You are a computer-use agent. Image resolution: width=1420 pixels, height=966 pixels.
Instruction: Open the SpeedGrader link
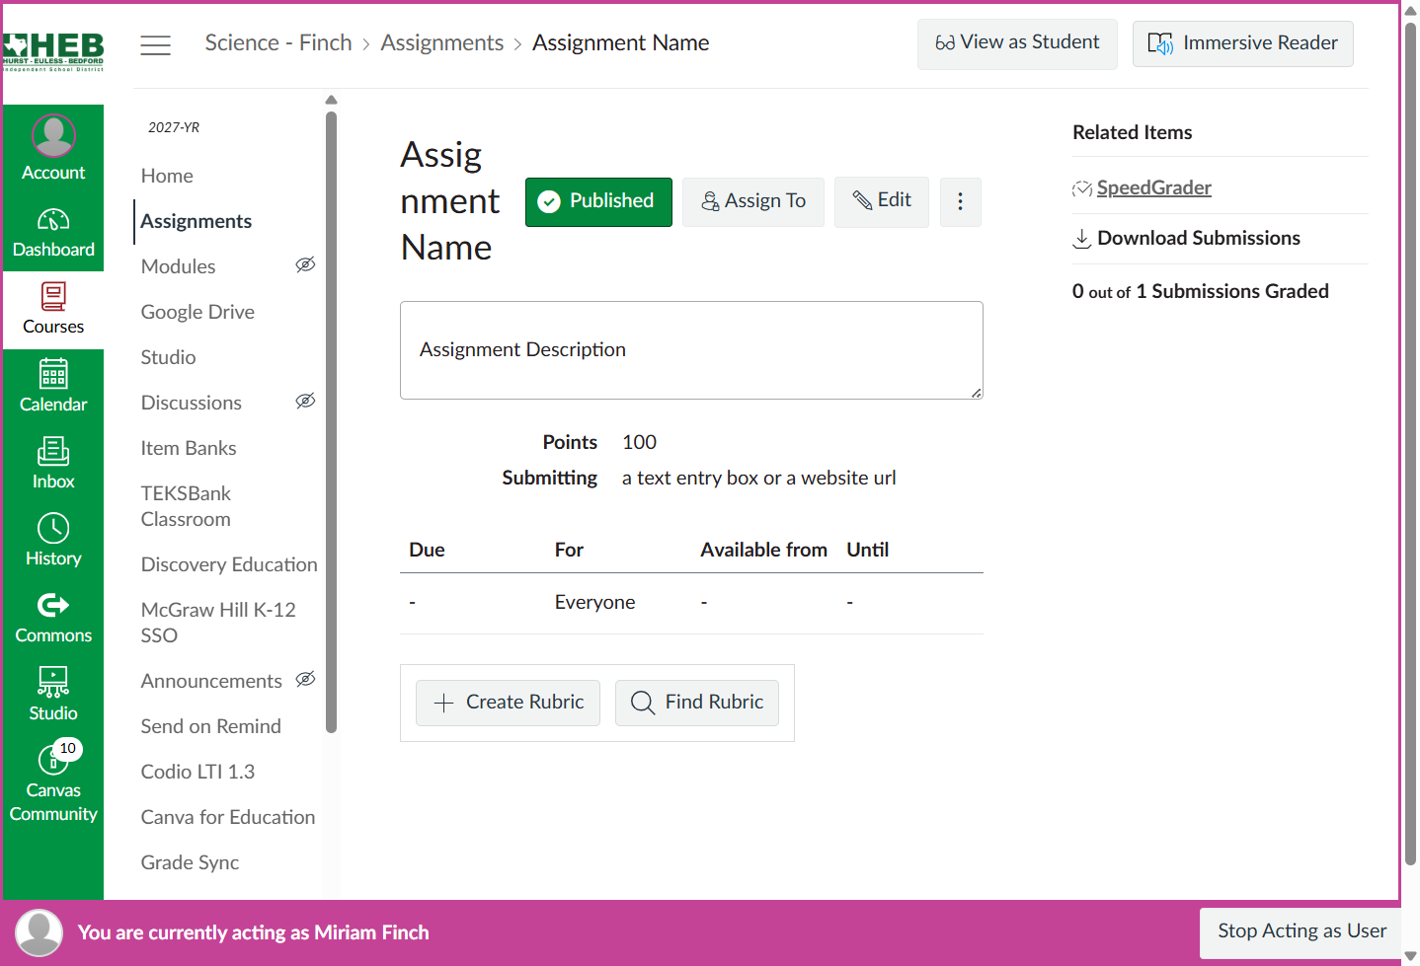click(x=1153, y=187)
